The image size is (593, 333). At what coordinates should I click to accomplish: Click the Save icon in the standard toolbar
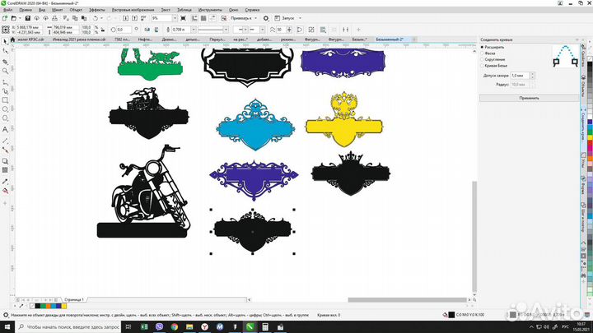tap(29, 17)
